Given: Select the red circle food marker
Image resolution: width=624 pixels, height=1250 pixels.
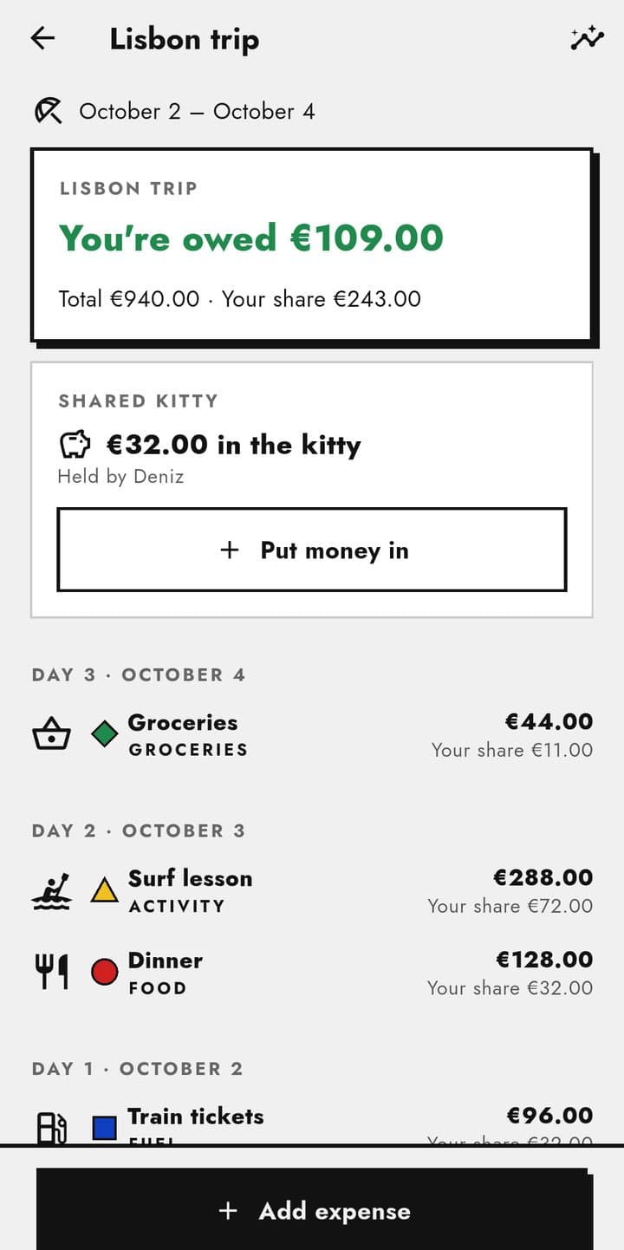Looking at the screenshot, I should [x=105, y=973].
